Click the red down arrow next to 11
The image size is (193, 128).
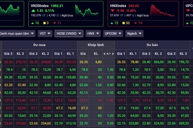pyautogui.click(x=55, y=23)
